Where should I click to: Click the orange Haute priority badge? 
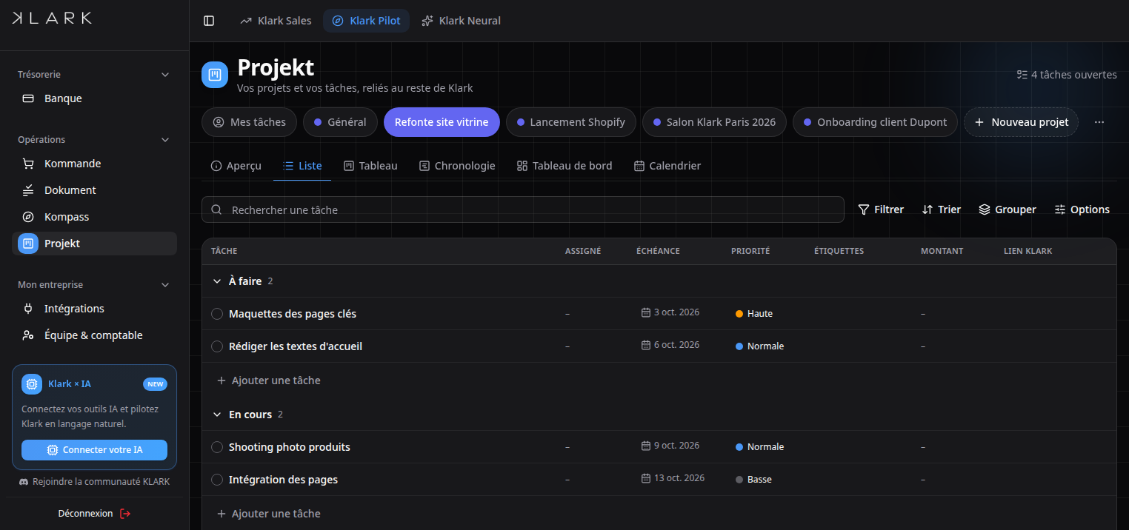[x=754, y=314]
